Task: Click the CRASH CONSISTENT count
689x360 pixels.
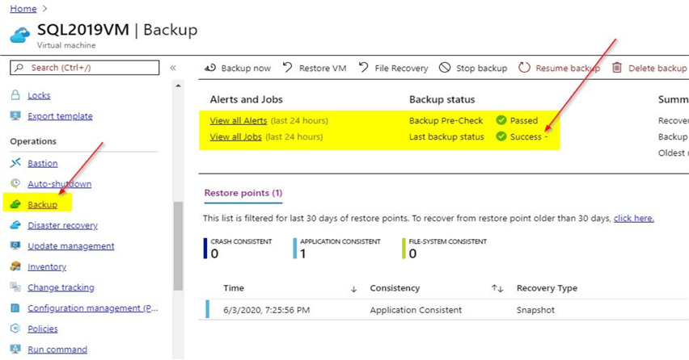Action: [214, 253]
